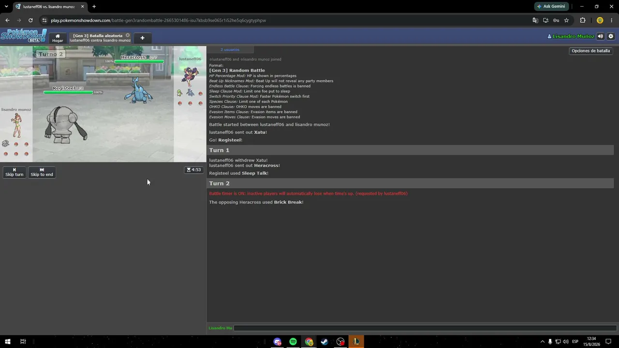Close the lustaneff06 vs. lisandro browser tab
The width and height of the screenshot is (619, 348).
pyautogui.click(x=82, y=7)
